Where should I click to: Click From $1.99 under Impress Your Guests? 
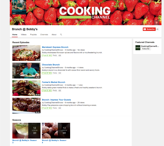coord(47,108)
